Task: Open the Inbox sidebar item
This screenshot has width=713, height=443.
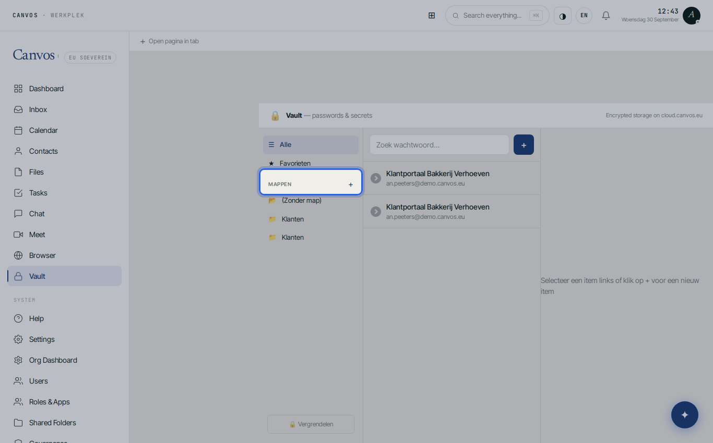Action: click(64, 109)
